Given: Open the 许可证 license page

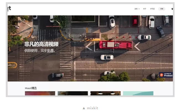Looking at the screenshot, I should [x=152, y=9].
